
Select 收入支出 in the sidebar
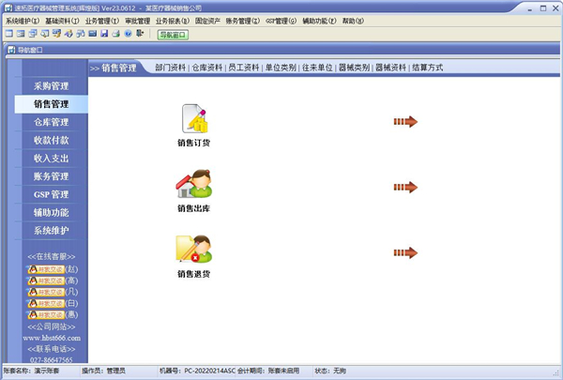point(52,158)
